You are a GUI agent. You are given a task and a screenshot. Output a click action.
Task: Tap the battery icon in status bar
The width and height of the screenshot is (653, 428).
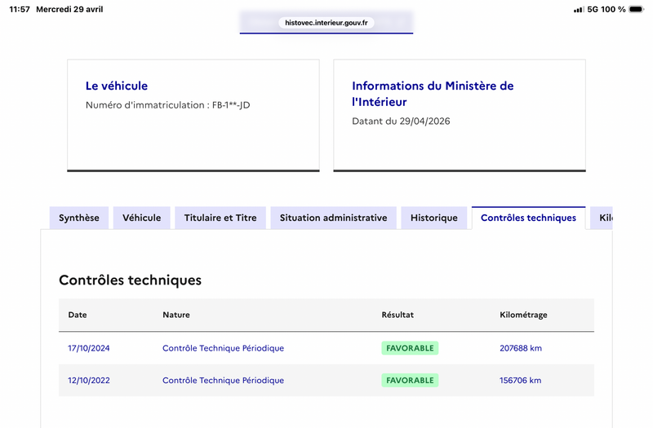637,9
